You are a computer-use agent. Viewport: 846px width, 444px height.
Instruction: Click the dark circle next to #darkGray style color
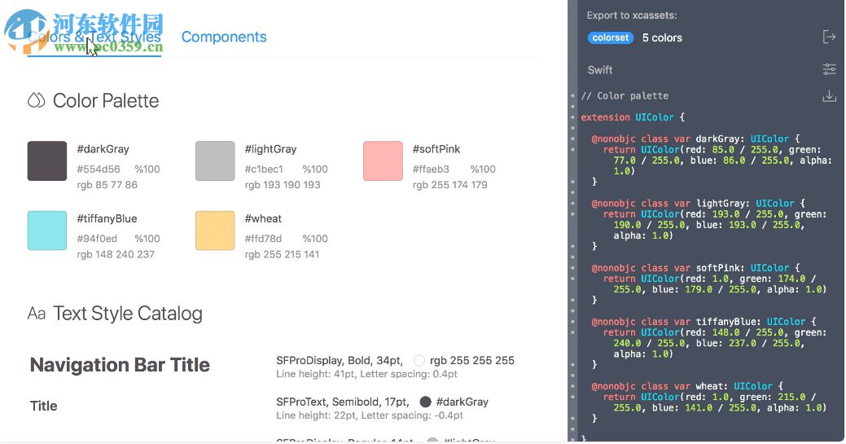pos(426,402)
